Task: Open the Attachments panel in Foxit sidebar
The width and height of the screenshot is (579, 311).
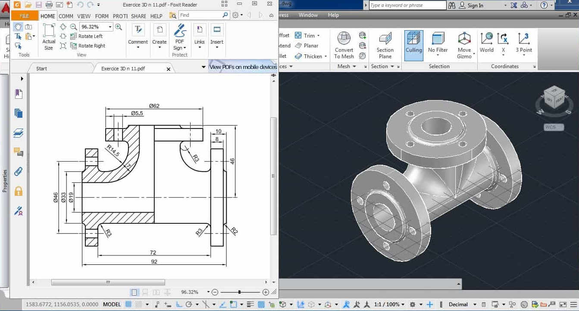Action: (18, 171)
